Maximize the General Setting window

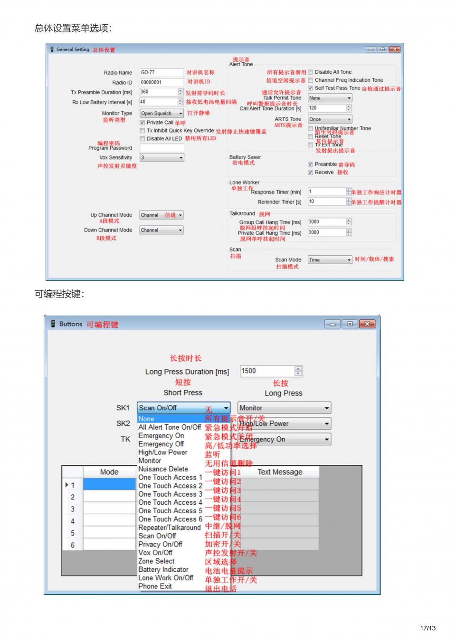(382, 49)
